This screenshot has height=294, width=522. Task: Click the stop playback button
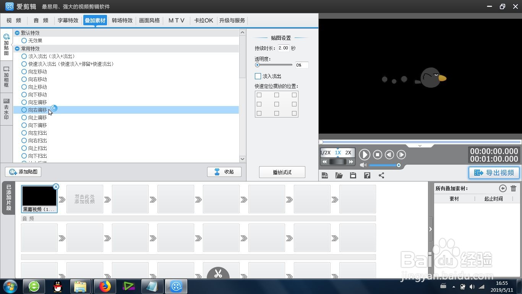(x=378, y=155)
